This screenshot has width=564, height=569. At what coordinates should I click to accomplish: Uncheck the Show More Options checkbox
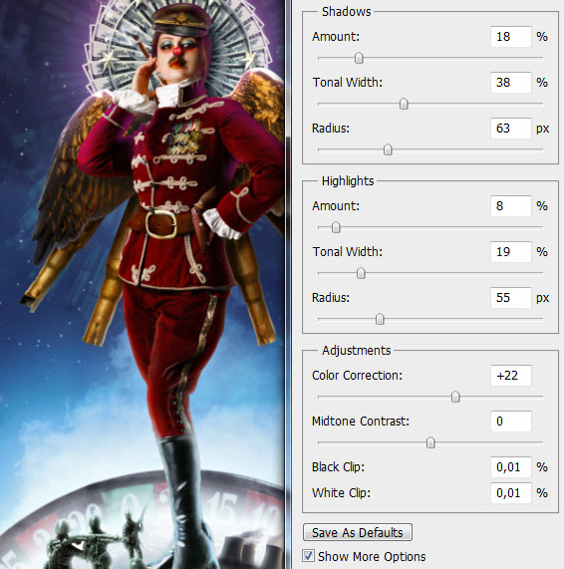pos(309,556)
